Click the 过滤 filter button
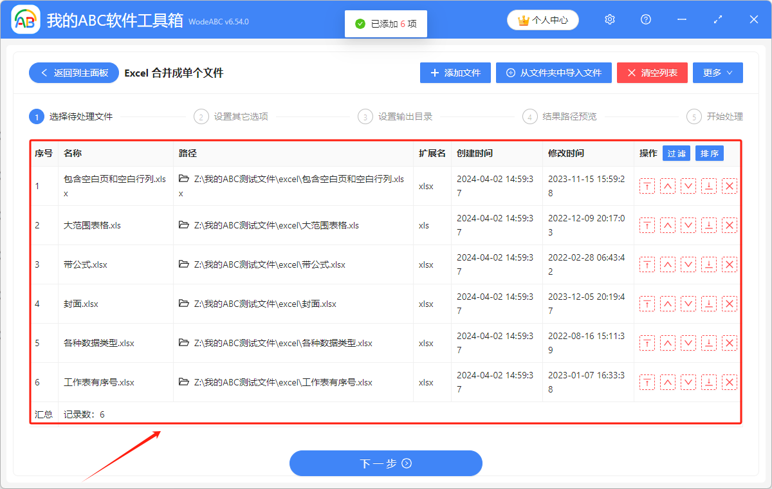This screenshot has width=772, height=489. click(x=676, y=153)
